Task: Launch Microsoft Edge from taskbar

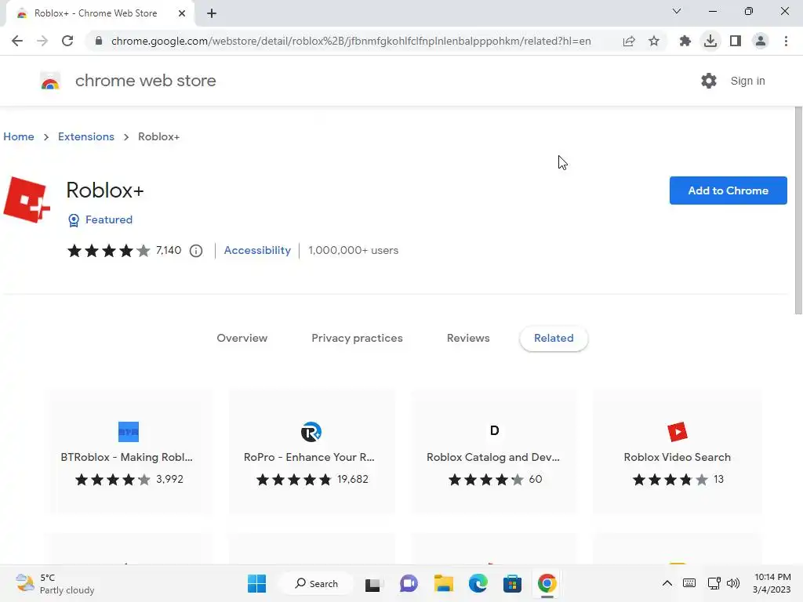Action: point(478,583)
